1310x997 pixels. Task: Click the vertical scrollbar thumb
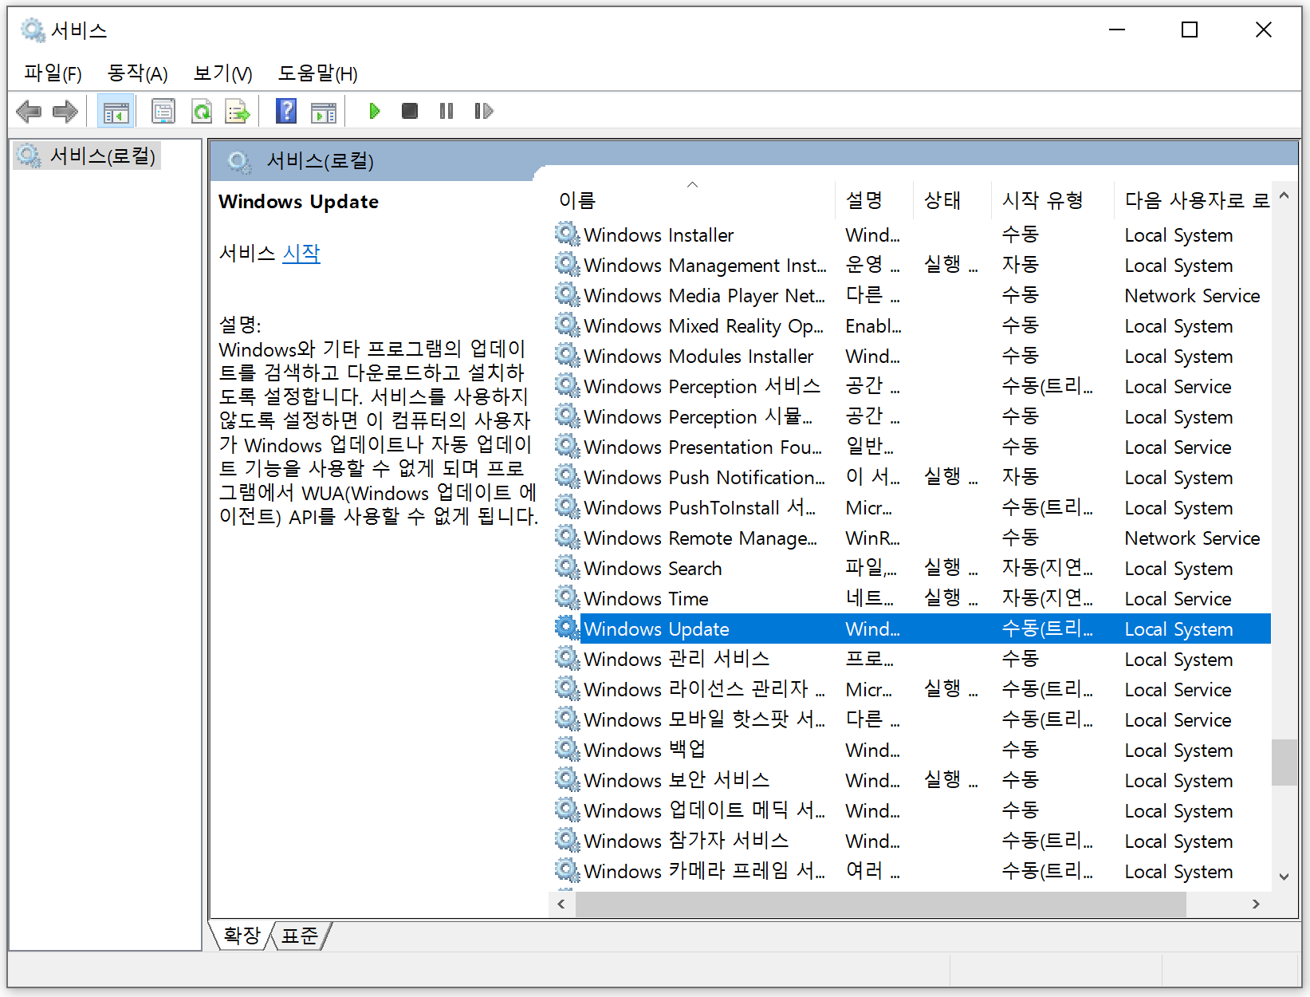click(x=1284, y=763)
